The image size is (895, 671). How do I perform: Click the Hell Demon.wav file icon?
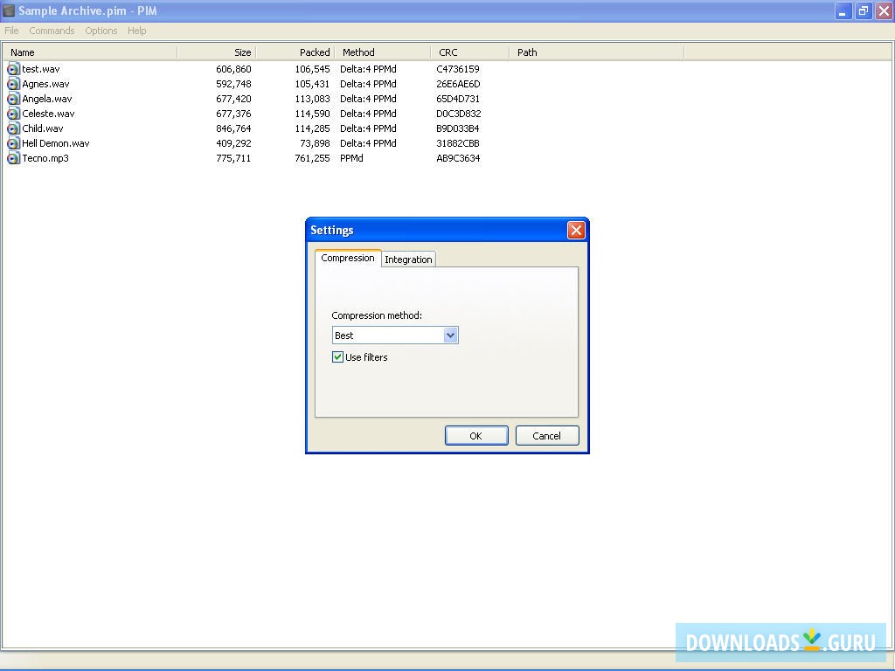coord(13,143)
